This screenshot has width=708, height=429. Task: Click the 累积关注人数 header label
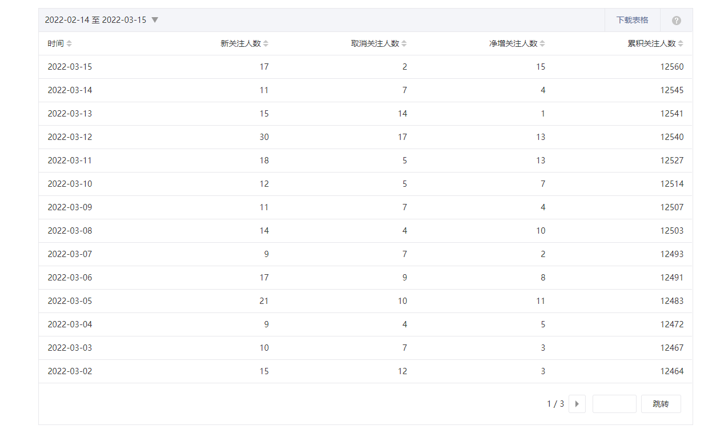click(651, 43)
